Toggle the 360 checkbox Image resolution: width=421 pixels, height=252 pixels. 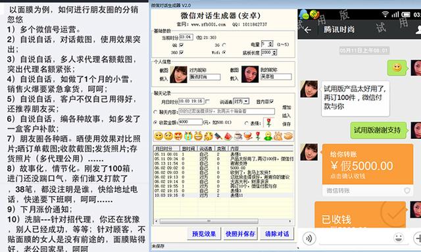click(182, 53)
